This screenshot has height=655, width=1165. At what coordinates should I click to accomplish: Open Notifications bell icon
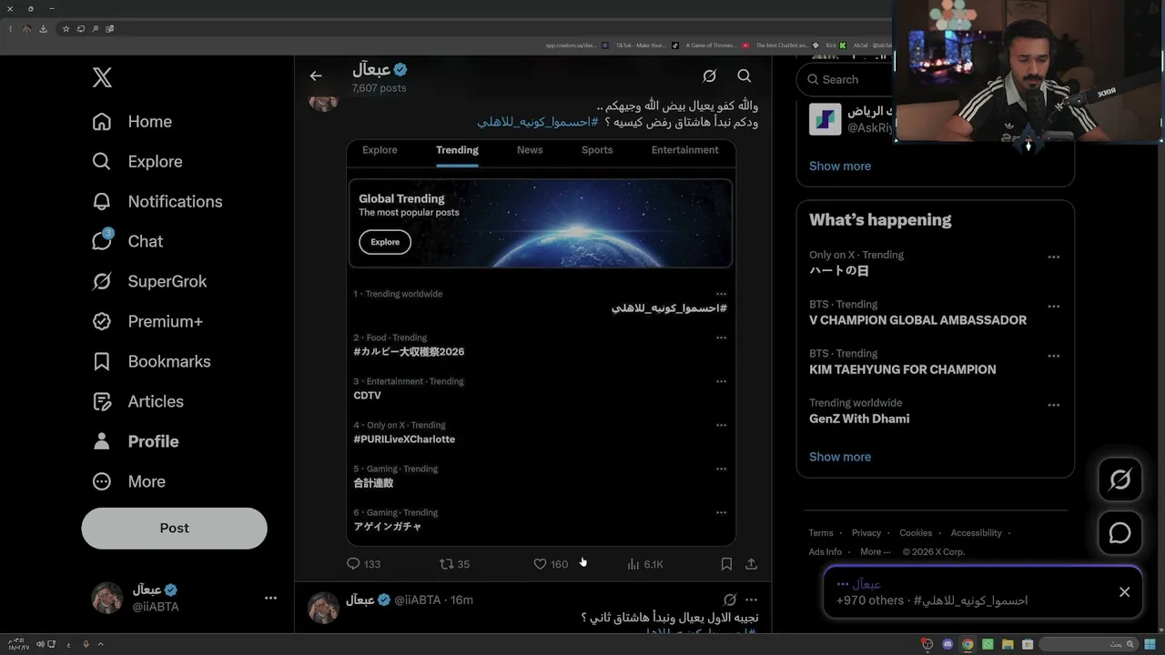(x=102, y=202)
